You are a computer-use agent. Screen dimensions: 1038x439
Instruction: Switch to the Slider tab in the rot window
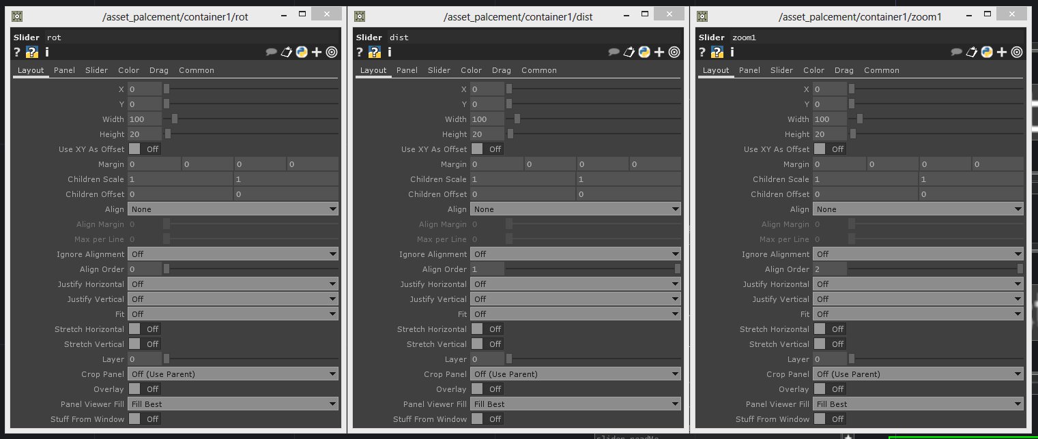pos(96,70)
